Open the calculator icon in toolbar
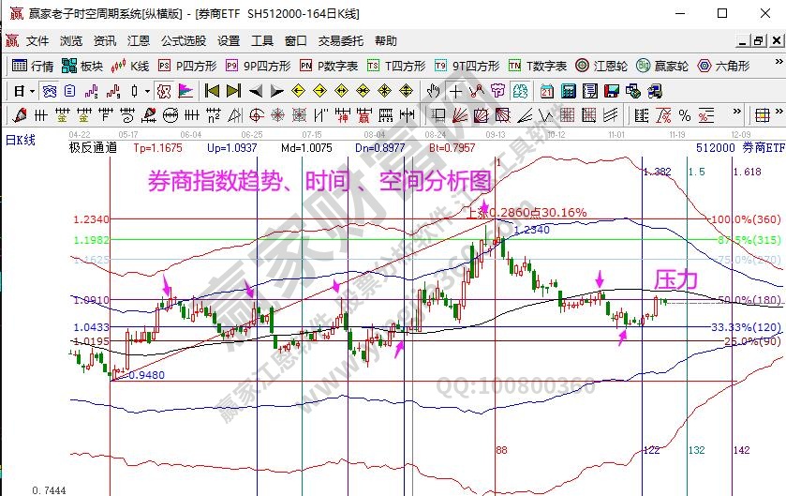Screen dimensions: 786x496 [x=570, y=91]
